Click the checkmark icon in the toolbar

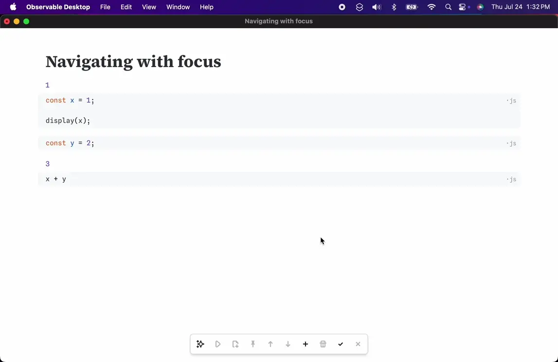tap(341, 344)
